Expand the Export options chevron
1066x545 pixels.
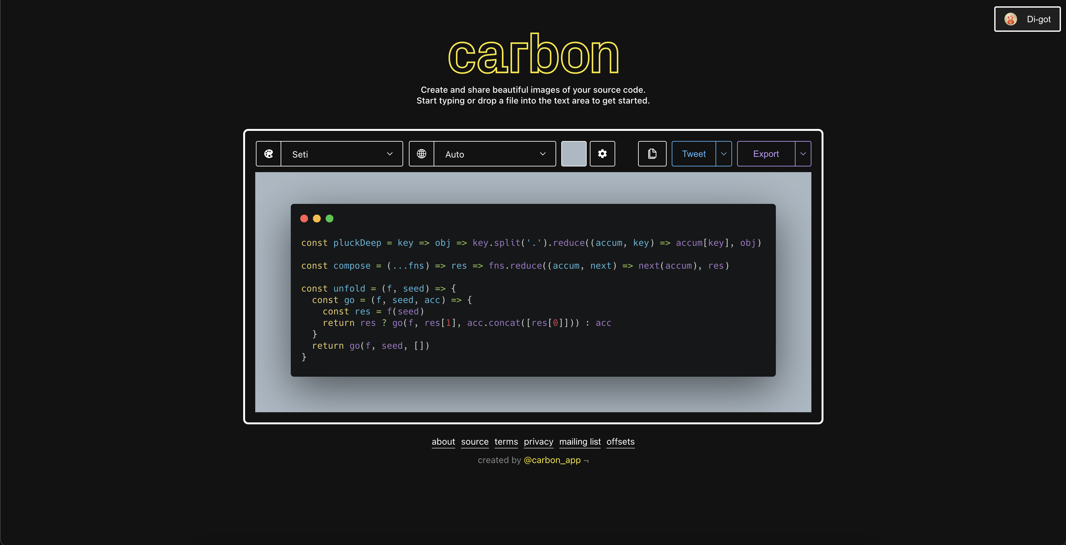coord(803,154)
